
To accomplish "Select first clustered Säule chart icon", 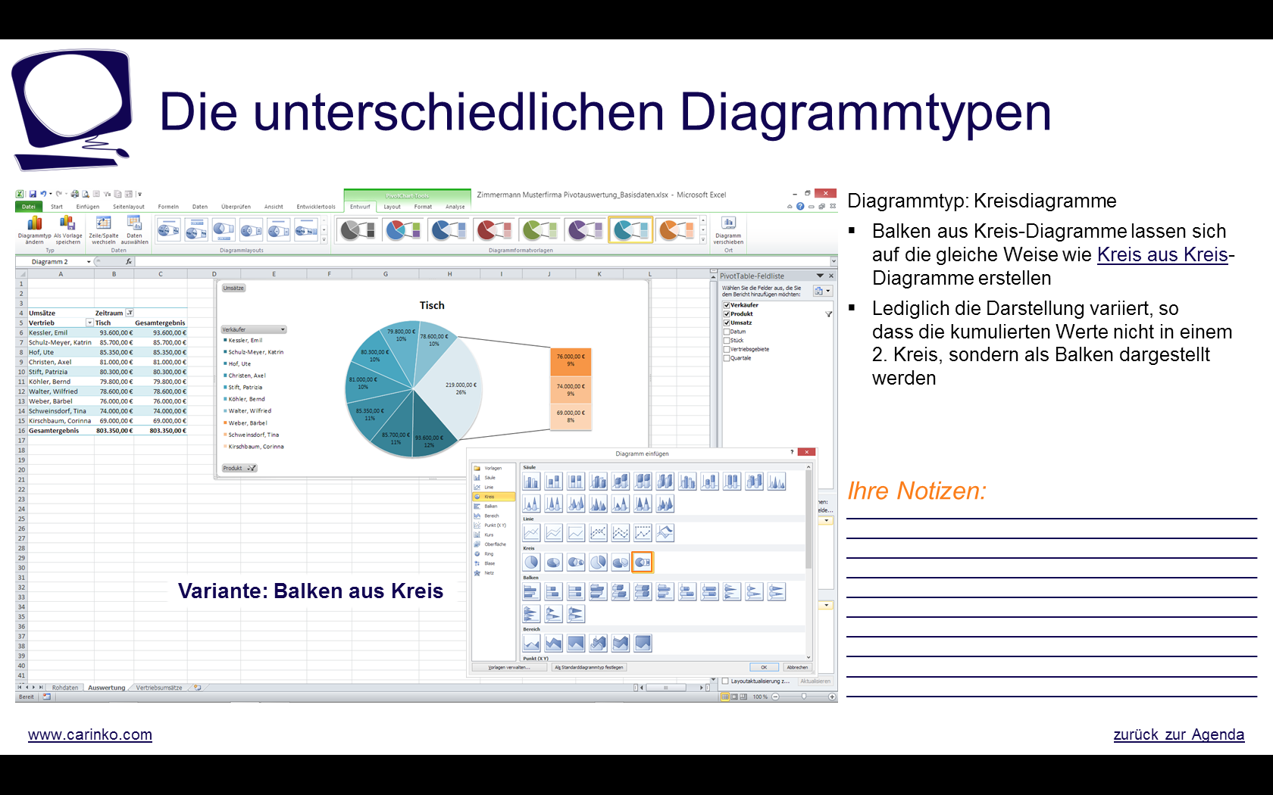I will click(x=531, y=482).
